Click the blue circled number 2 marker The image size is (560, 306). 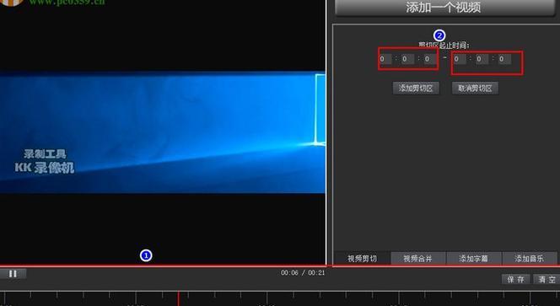click(x=439, y=35)
